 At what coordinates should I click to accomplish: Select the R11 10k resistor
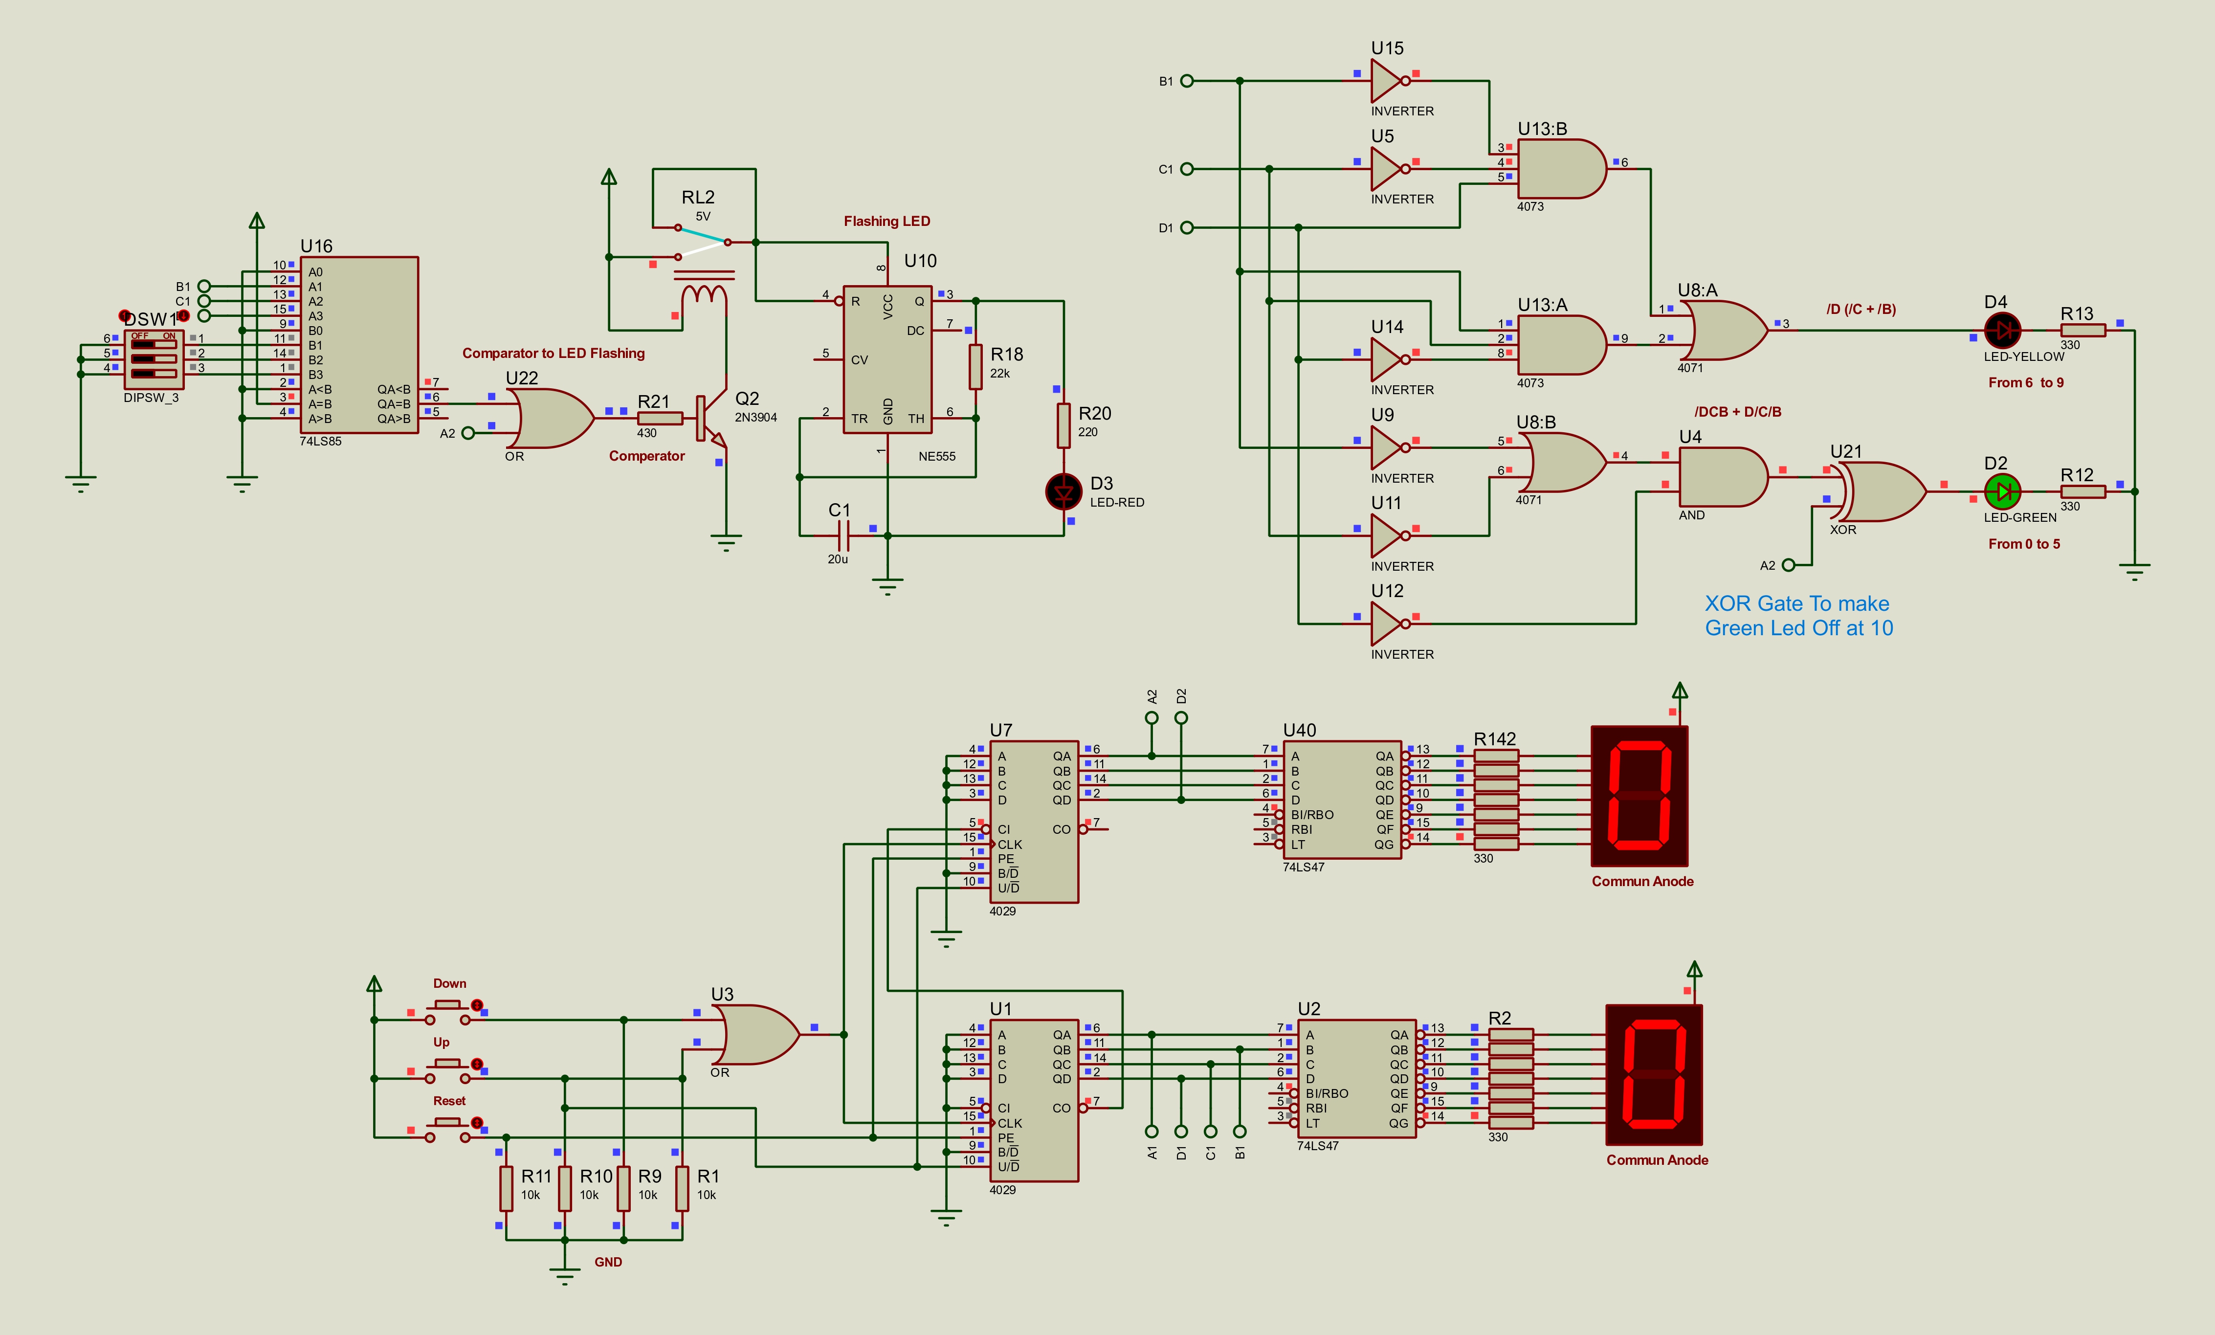click(x=506, y=1188)
